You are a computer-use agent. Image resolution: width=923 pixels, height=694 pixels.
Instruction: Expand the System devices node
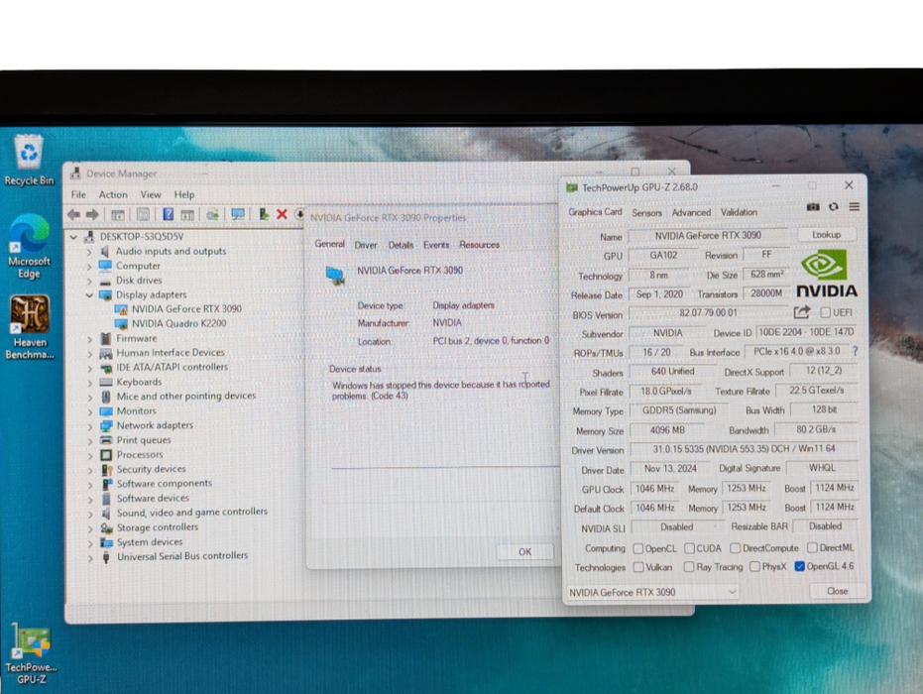pos(90,542)
